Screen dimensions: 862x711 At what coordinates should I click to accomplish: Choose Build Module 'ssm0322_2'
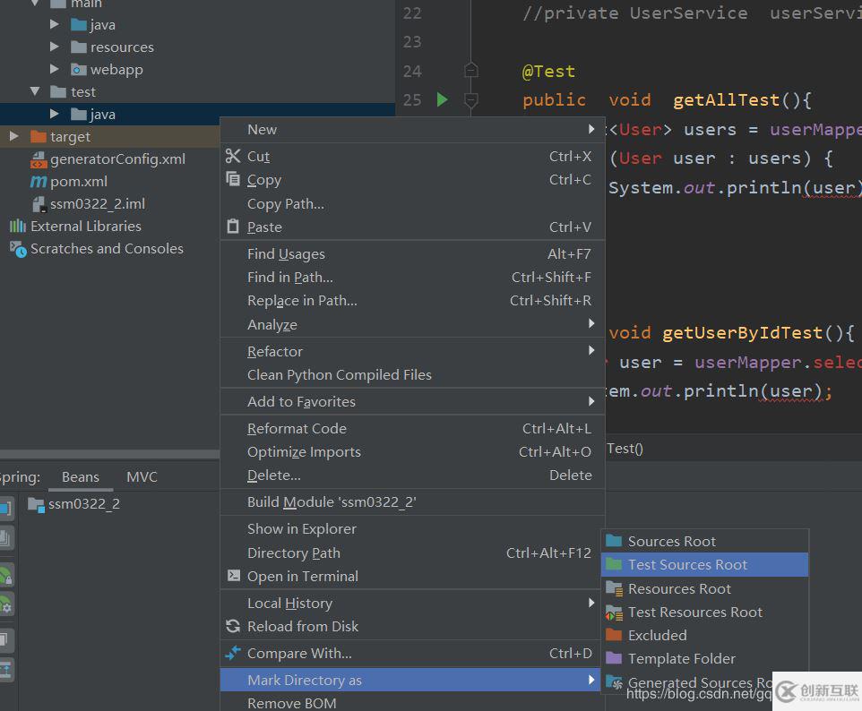[x=412, y=501]
